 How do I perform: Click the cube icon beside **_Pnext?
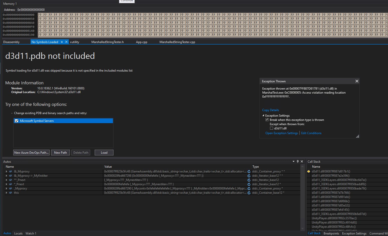(11, 180)
